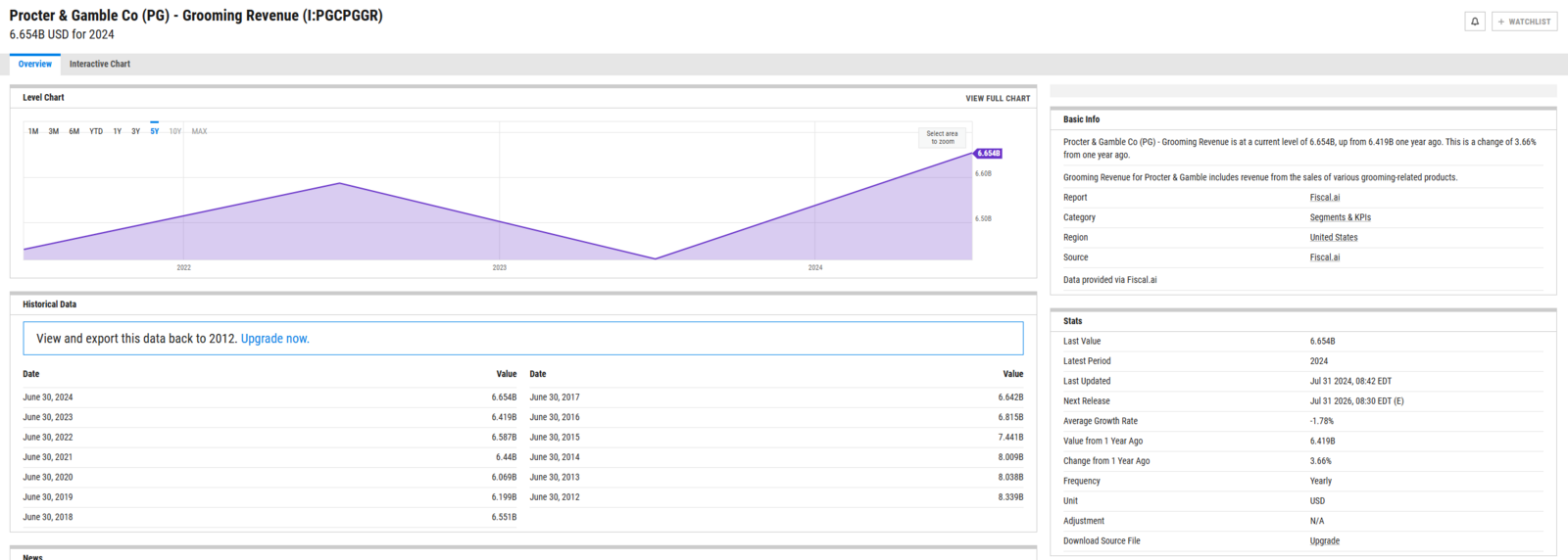Switch to the Interactive Chart tab
Image resolution: width=1568 pixels, height=560 pixels.
(100, 65)
